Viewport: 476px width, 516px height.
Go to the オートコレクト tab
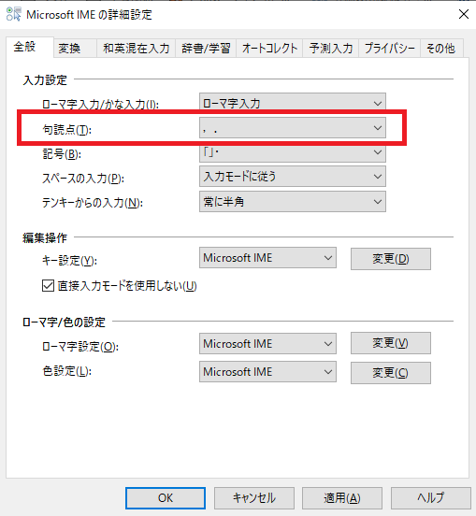pyautogui.click(x=269, y=49)
